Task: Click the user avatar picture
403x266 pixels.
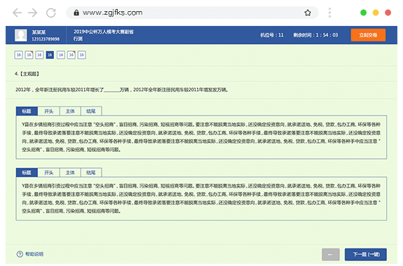Action: 20,35
